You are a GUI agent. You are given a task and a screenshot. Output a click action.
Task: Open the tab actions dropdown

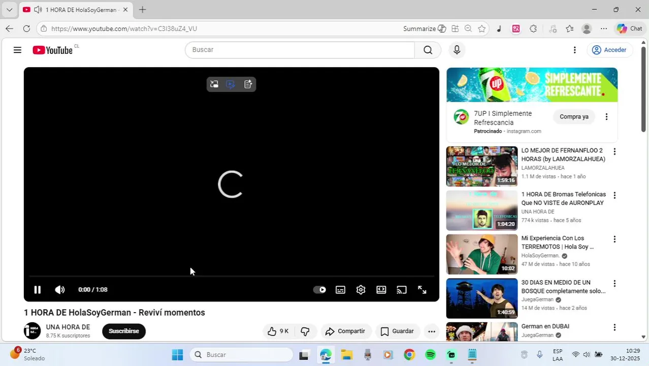pyautogui.click(x=9, y=10)
